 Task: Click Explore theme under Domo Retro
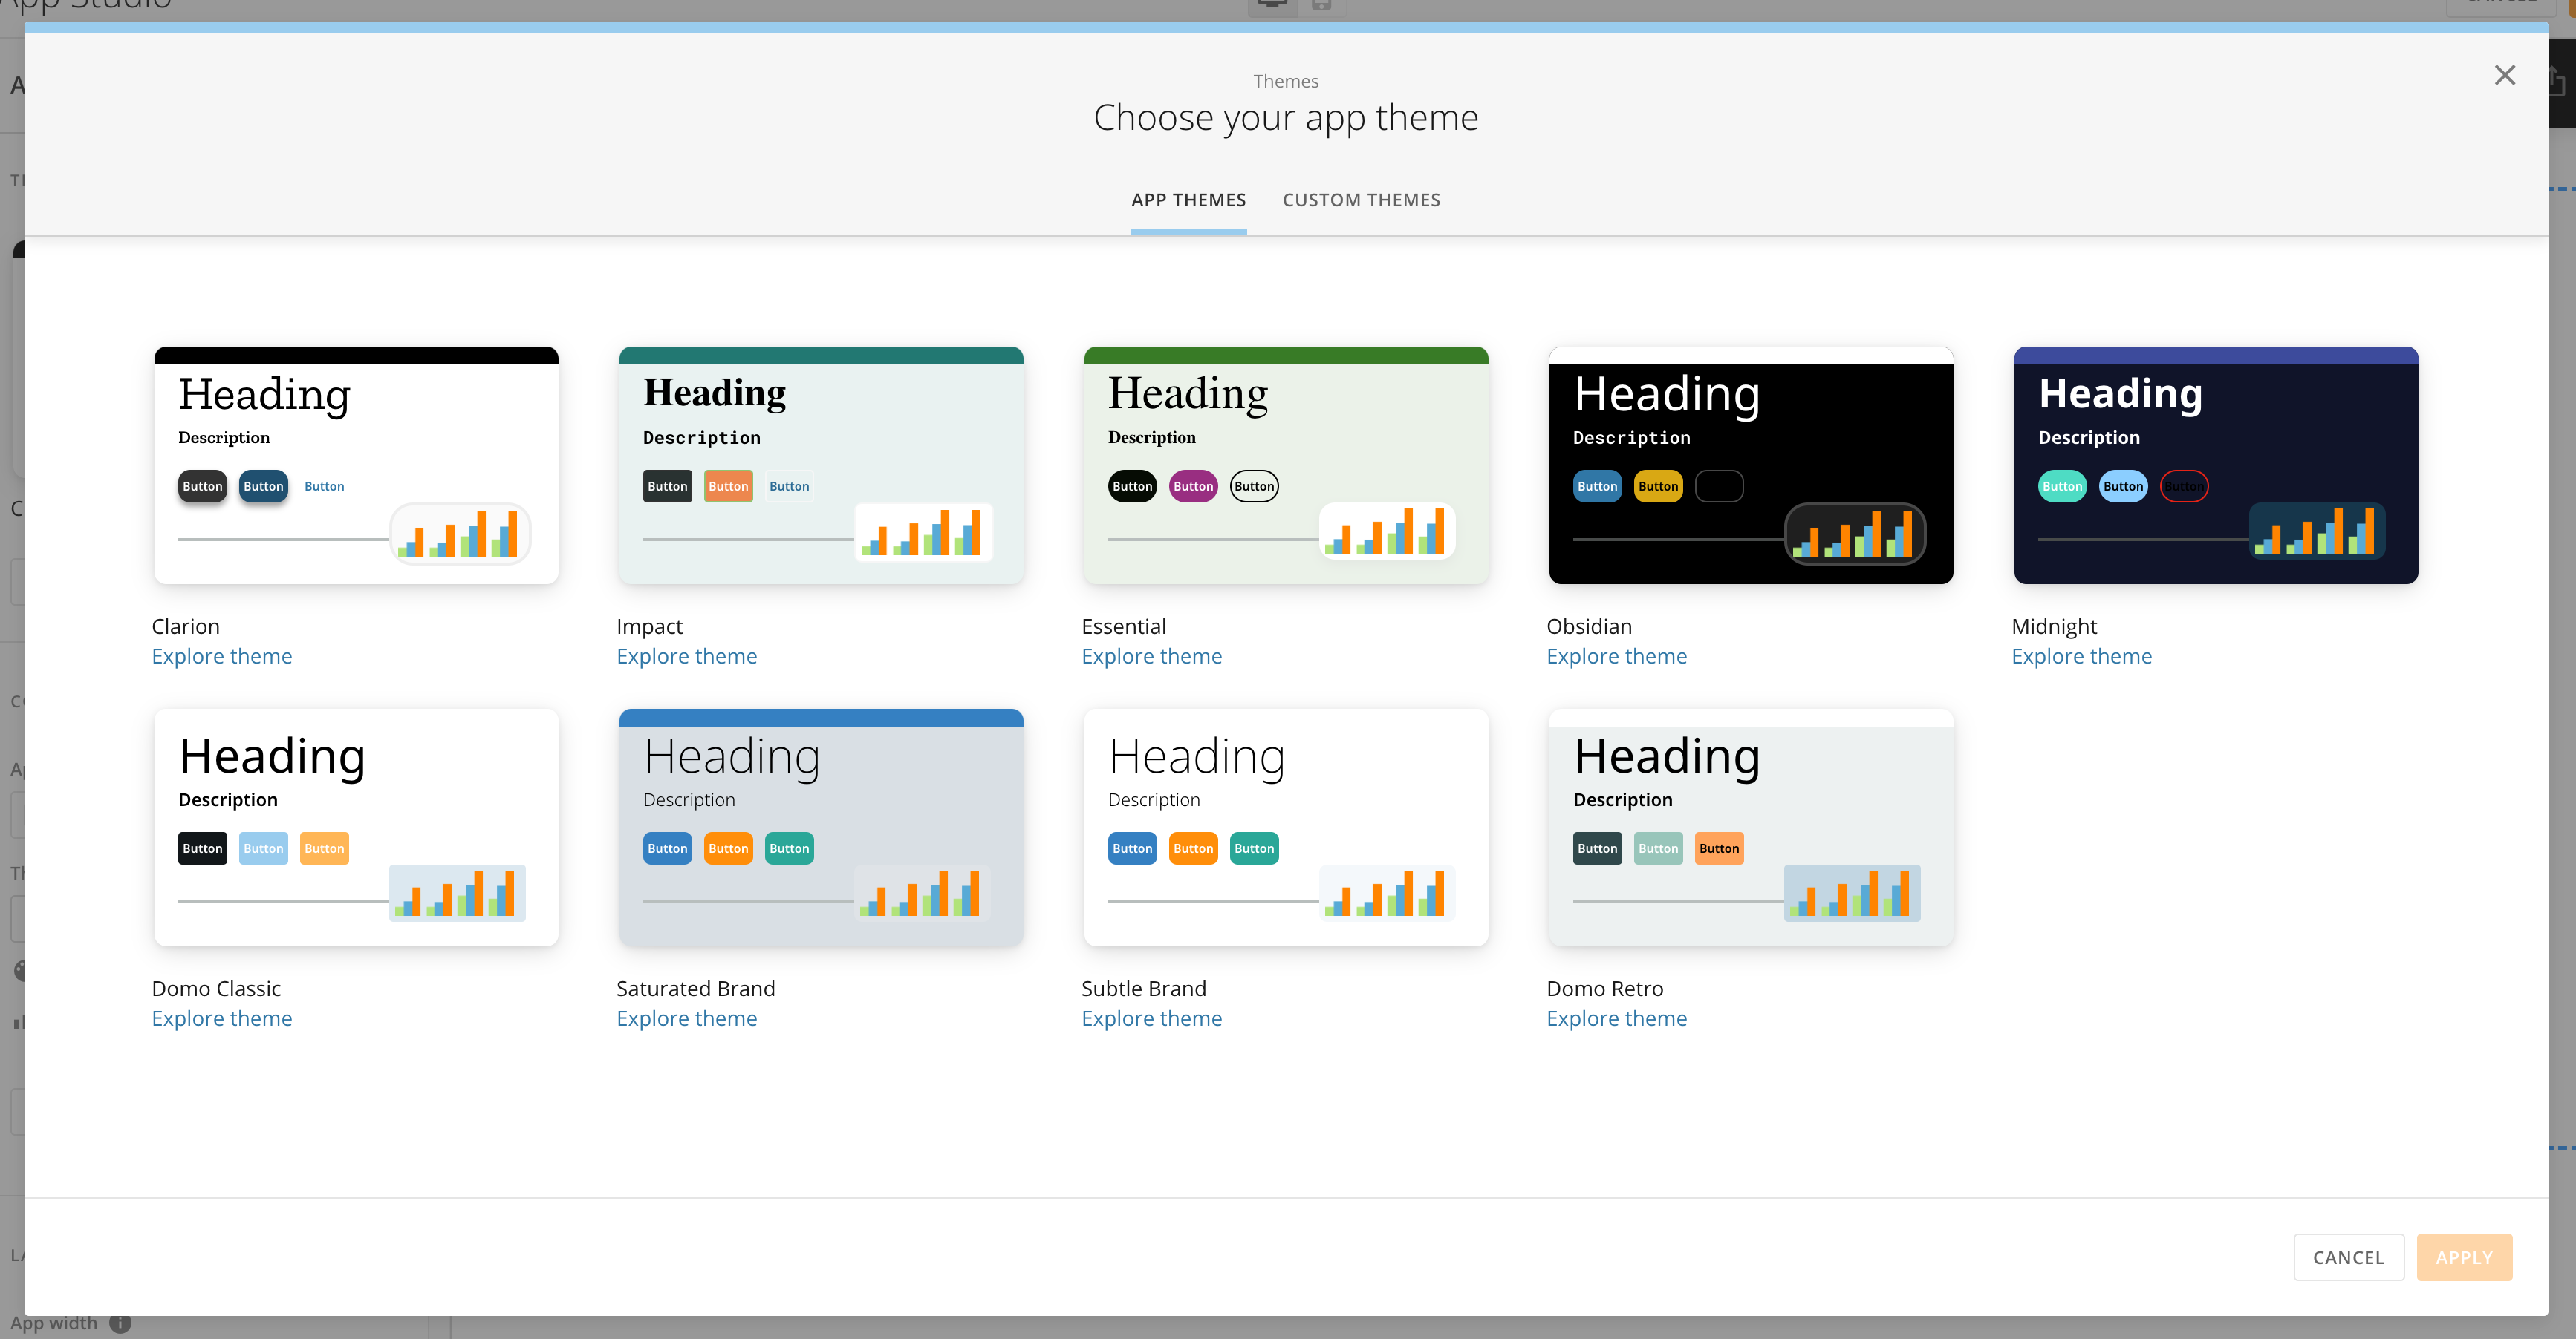pyautogui.click(x=1616, y=1018)
